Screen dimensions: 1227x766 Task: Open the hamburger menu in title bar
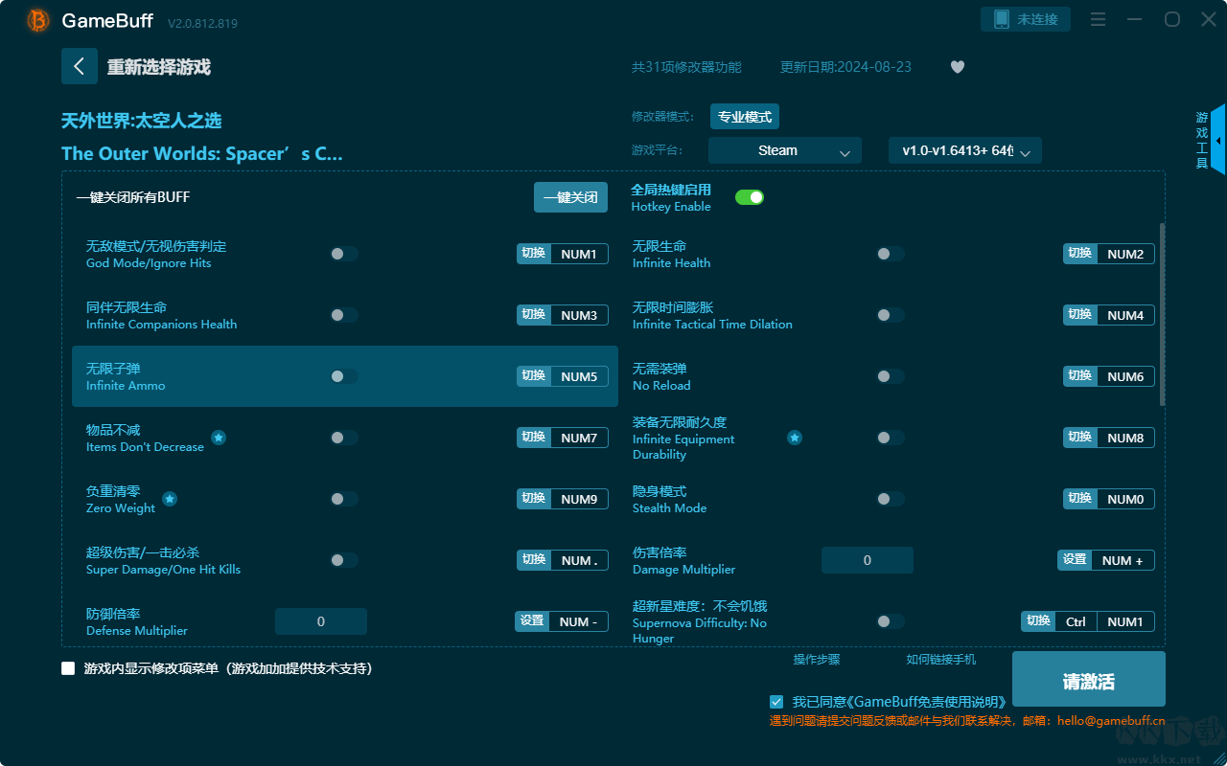[x=1099, y=20]
